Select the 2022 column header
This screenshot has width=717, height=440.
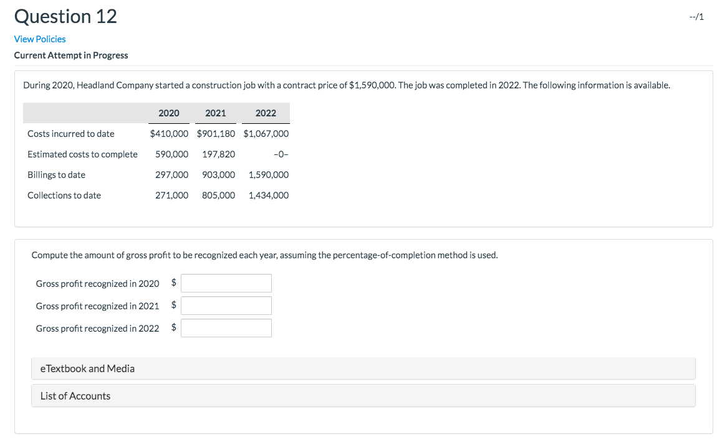click(266, 113)
